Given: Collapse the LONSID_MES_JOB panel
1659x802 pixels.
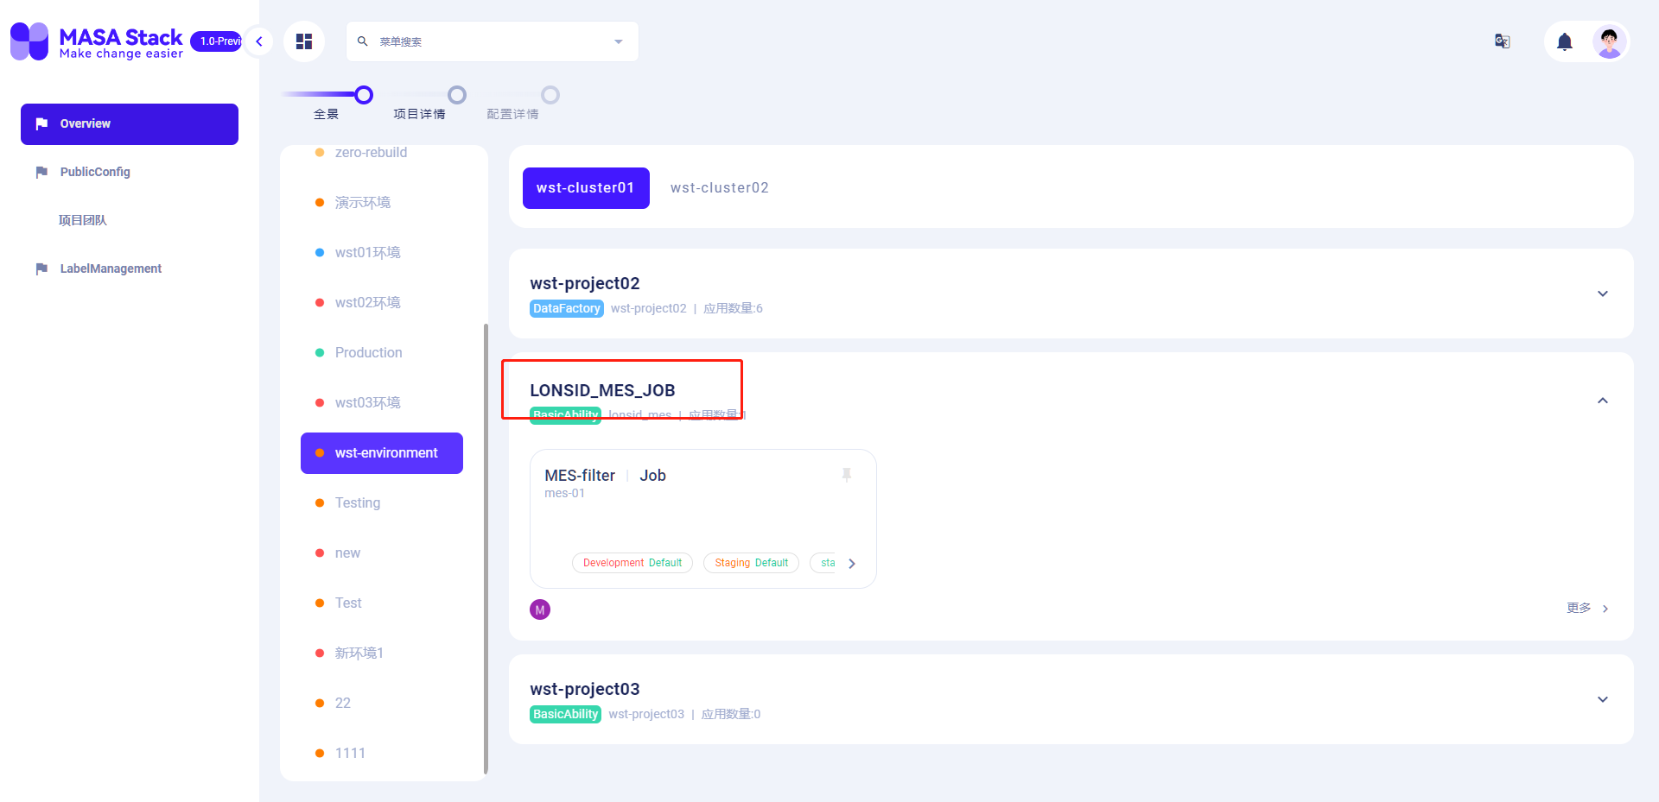Looking at the screenshot, I should (1603, 401).
